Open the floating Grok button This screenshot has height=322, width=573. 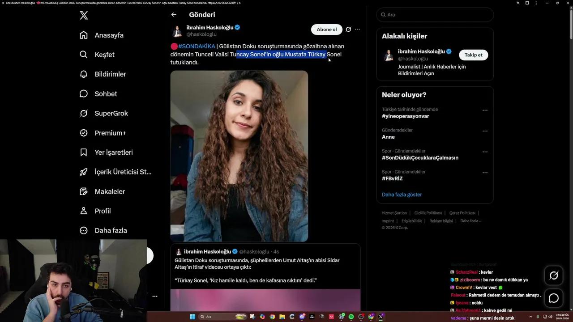coord(554,275)
